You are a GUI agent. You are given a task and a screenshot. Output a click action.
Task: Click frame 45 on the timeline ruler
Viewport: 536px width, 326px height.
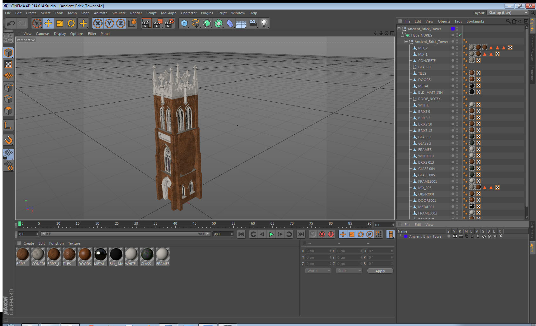tap(194, 224)
